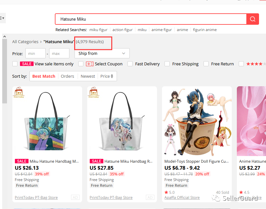Click the left vertical scrollbar
This screenshot has width=266, height=209.
click(4, 71)
